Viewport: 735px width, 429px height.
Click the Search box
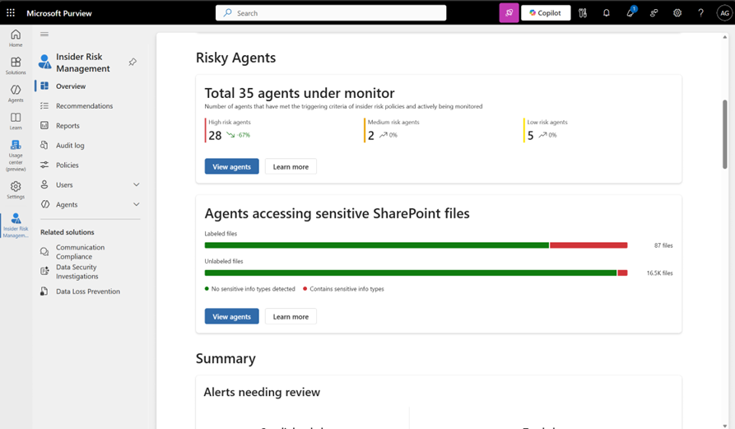coord(331,12)
